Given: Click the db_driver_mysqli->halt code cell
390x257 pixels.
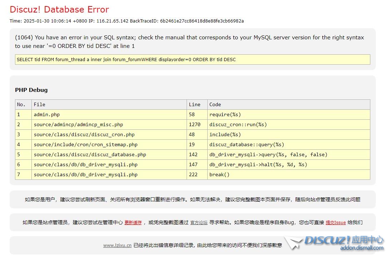Looking at the screenshot, I should coord(289,164).
